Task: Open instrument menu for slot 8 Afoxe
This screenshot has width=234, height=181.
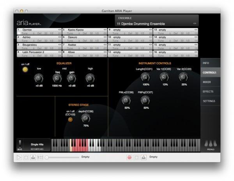Action: click(105, 52)
